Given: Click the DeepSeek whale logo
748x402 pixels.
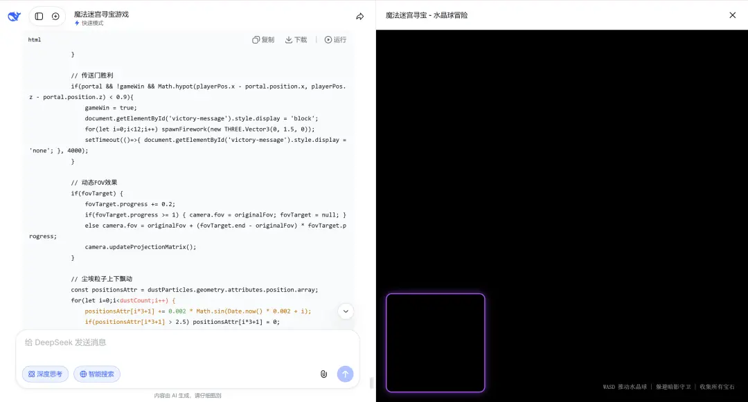Looking at the screenshot, I should tap(14, 17).
